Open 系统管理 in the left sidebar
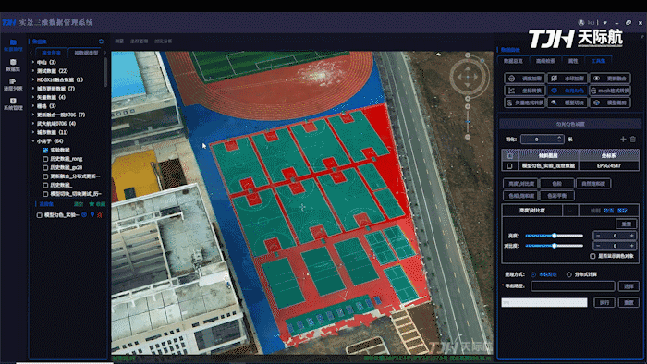Image resolution: width=647 pixels, height=364 pixels. tap(13, 103)
